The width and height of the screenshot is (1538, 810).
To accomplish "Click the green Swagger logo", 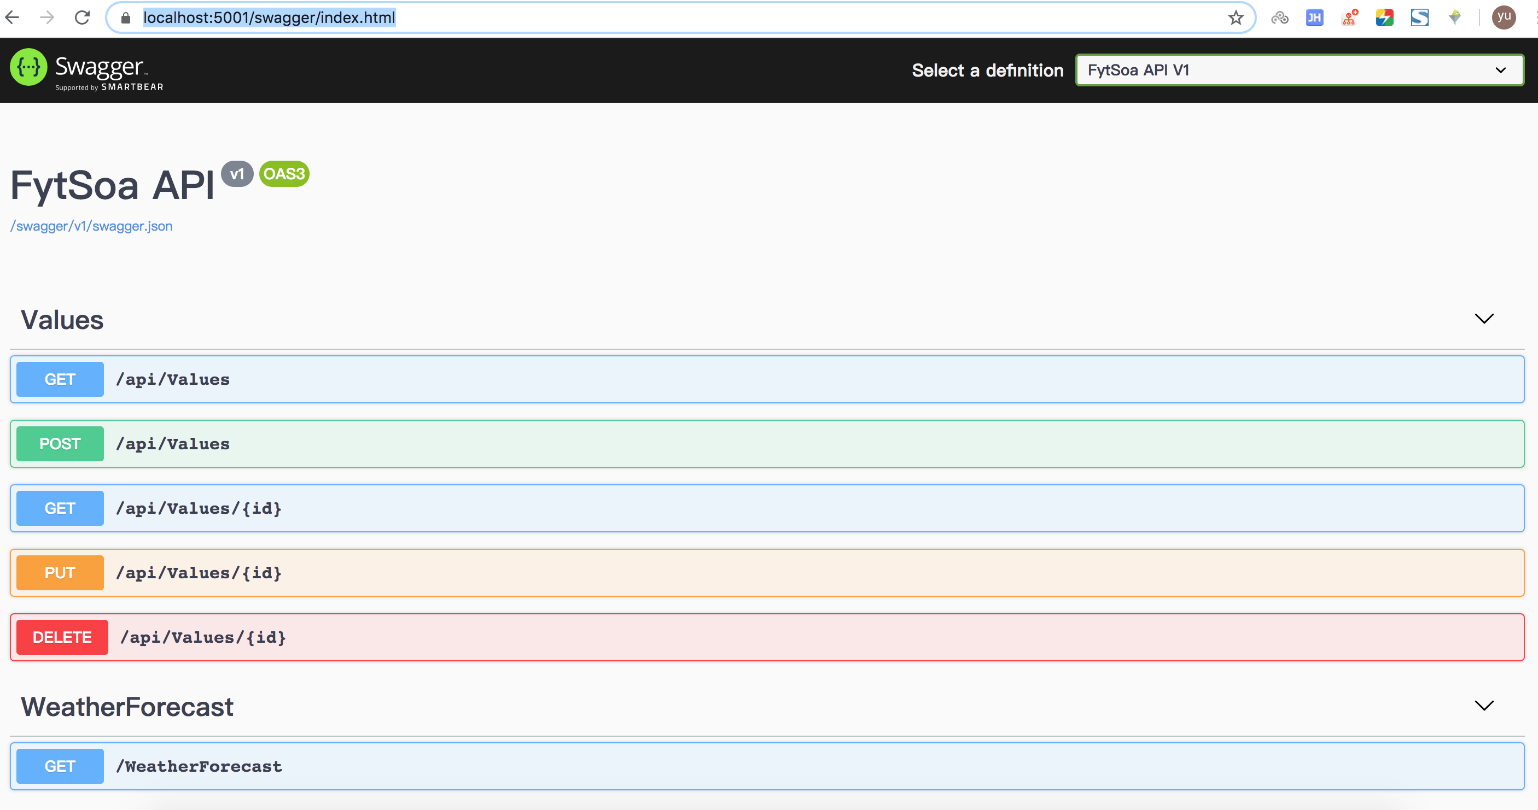I will (x=28, y=67).
